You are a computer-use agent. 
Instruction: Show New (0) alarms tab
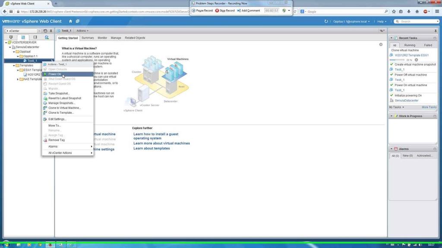407,156
